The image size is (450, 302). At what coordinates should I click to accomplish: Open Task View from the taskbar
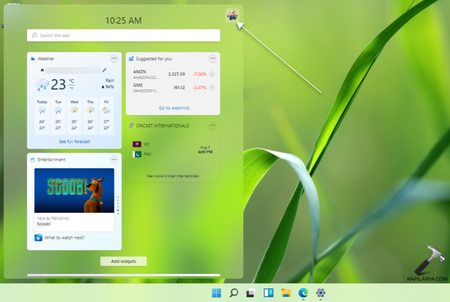pyautogui.click(x=250, y=293)
